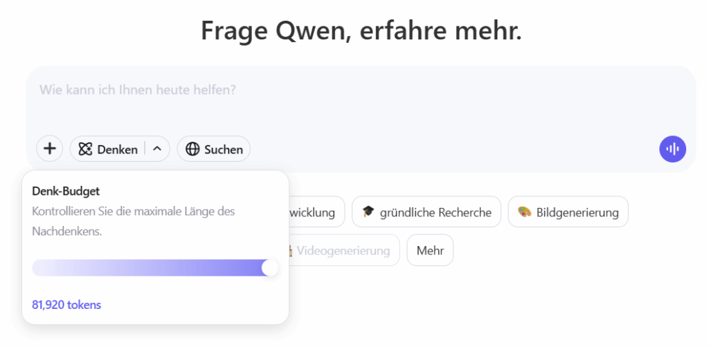This screenshot has width=709, height=347.
Task: Click the plus attachment button
Action: click(50, 149)
